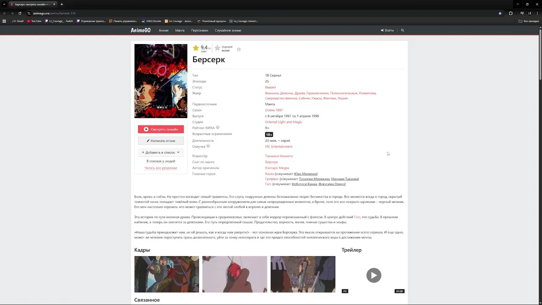The width and height of the screenshot is (542, 305).
Task: Click the 'Смотреть онлайн' button
Action: click(161, 129)
